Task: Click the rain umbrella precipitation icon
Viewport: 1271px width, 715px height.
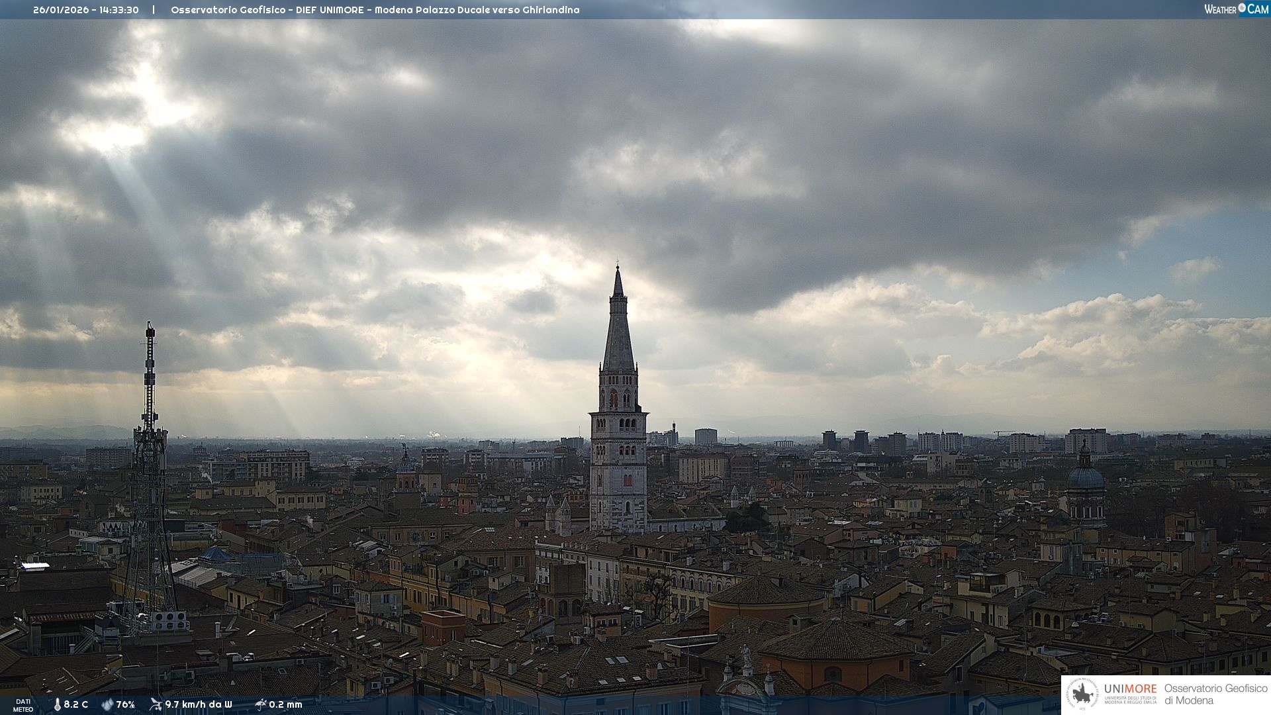Action: tap(260, 704)
